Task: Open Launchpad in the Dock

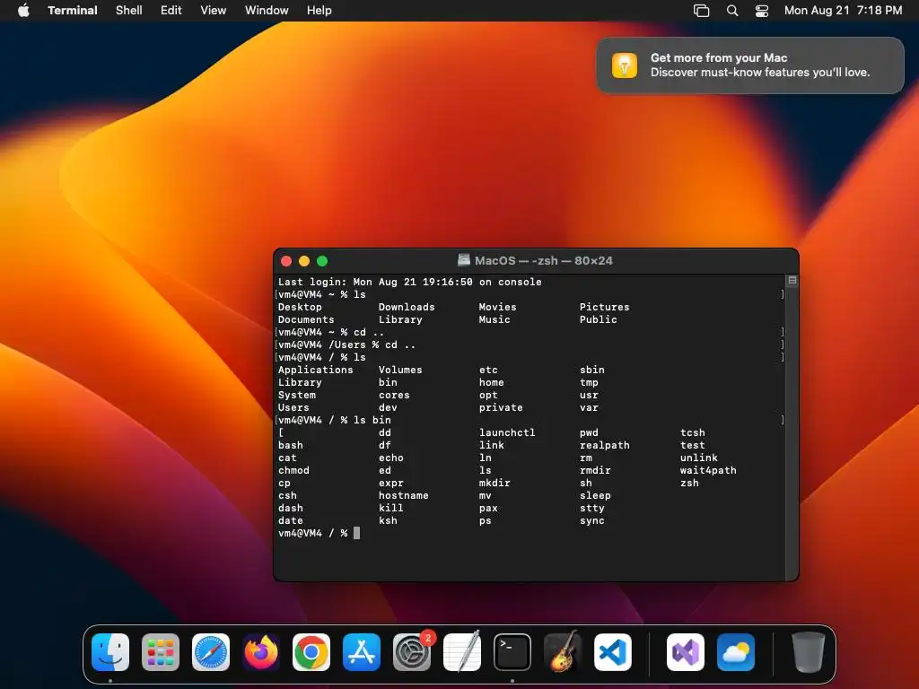Action: pos(160,652)
